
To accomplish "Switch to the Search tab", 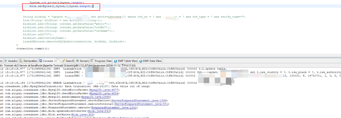I will click(68, 61).
